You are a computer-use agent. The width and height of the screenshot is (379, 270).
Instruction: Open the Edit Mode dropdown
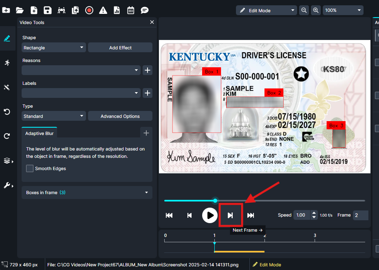(267, 11)
